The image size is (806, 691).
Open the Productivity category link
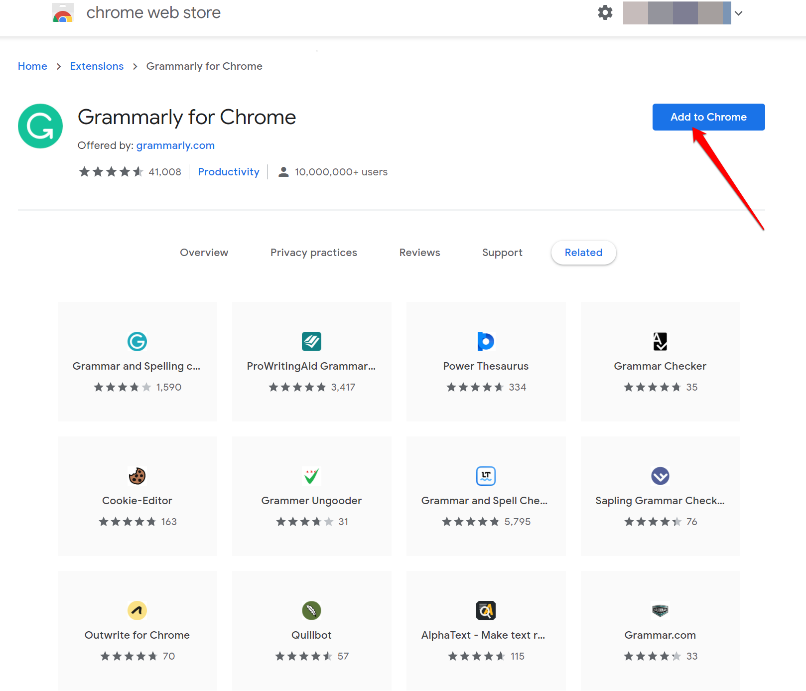click(229, 172)
